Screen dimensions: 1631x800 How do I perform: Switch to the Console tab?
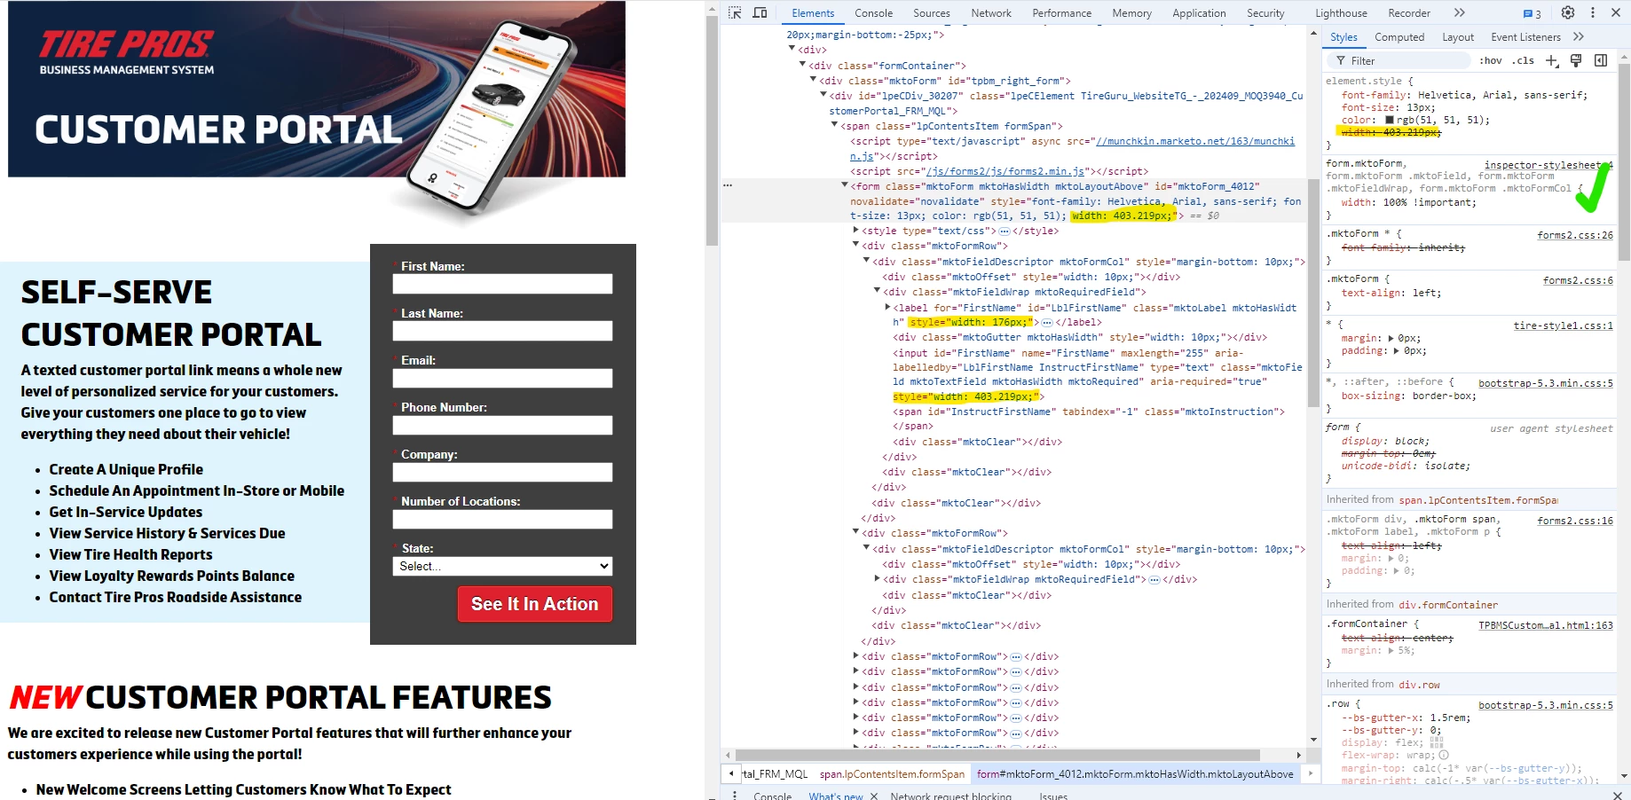[x=873, y=13]
